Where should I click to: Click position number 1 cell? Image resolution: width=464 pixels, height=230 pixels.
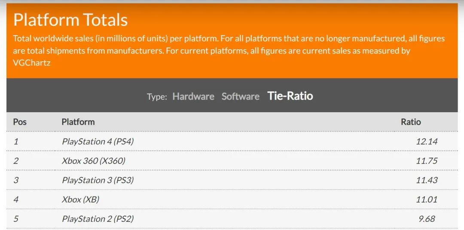pyautogui.click(x=16, y=141)
